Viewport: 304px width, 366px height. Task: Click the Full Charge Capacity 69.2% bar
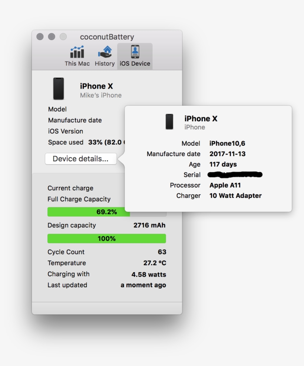point(106,212)
